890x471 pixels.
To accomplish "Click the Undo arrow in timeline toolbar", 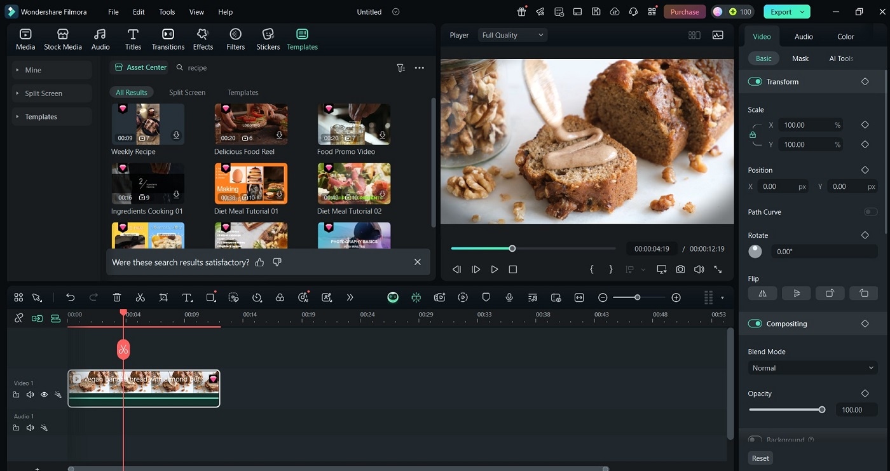I will point(71,297).
